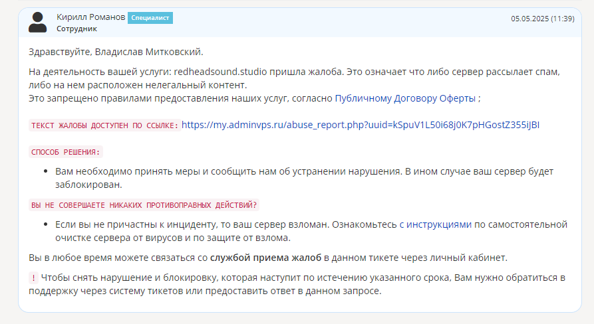Click the 'Способ решения' heading label
Screen dimensions: 594x324
pyautogui.click(x=66, y=152)
